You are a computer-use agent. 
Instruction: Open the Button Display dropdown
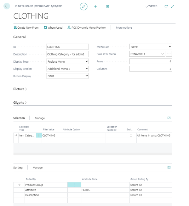tap(67, 76)
